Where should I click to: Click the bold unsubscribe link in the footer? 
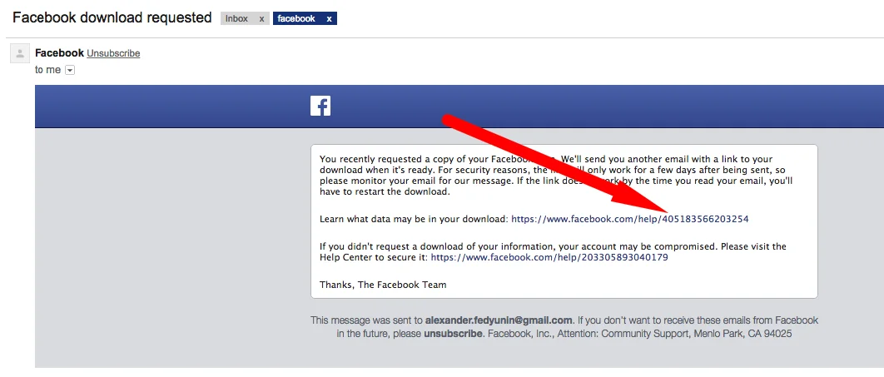453,334
